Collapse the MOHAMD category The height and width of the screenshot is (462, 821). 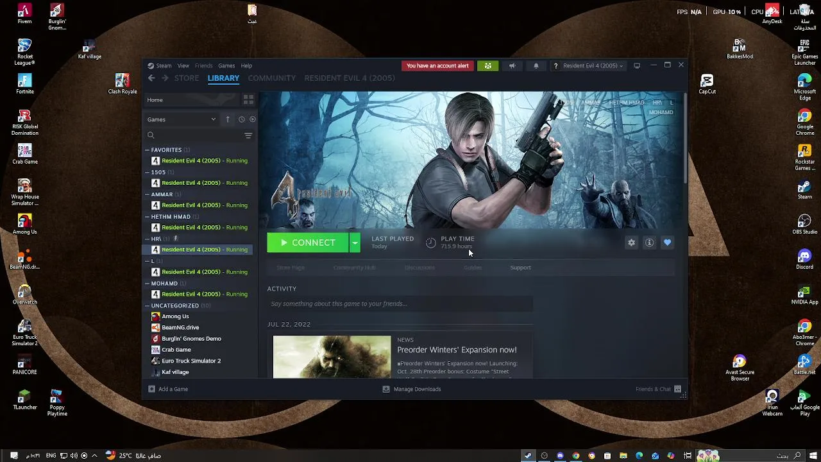pos(147,284)
